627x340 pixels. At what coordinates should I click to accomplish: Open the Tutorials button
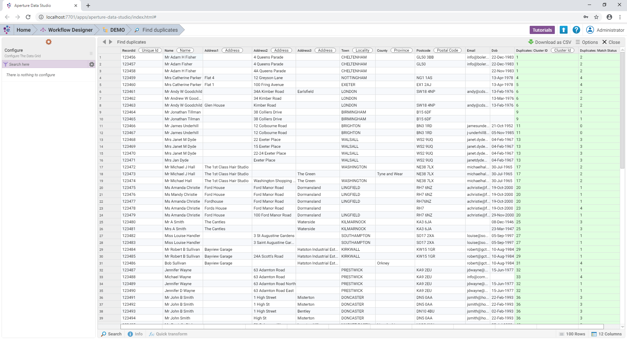(x=542, y=30)
